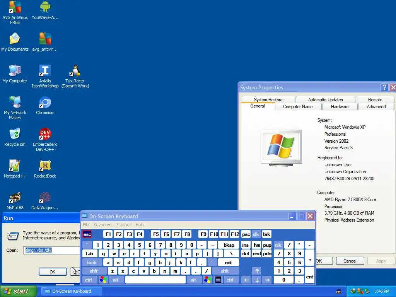Switch to the Computer Name tab
Image resolution: width=396 pixels, height=297 pixels.
point(298,107)
